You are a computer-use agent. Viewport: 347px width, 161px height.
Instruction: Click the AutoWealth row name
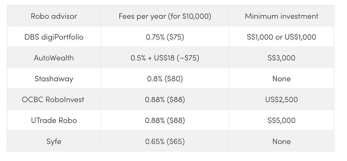point(54,57)
